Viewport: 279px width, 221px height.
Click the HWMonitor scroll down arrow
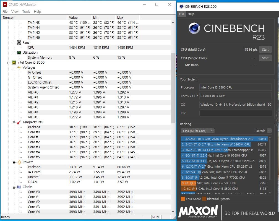click(173, 211)
